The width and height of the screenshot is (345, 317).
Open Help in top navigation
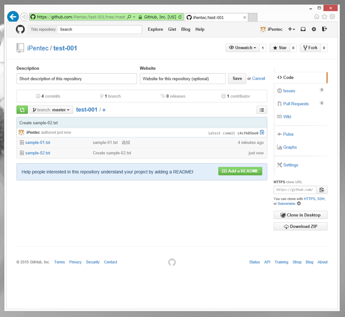point(200,29)
